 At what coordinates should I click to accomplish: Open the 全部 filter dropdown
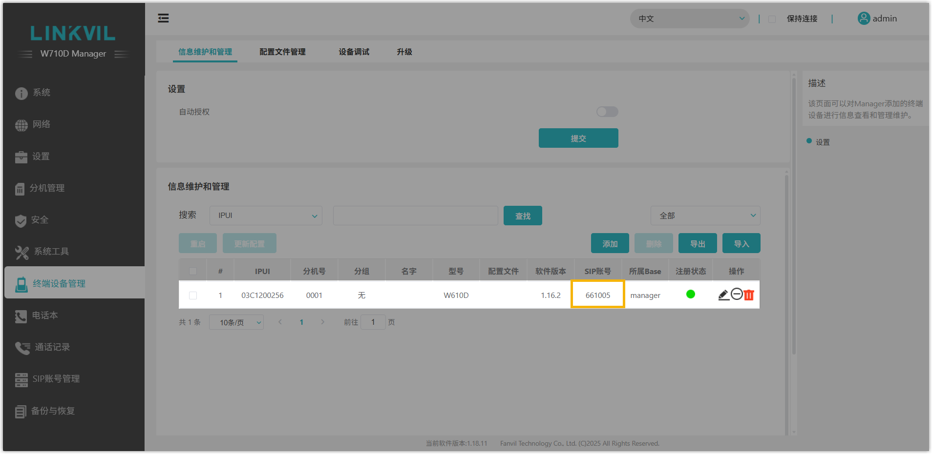pyautogui.click(x=705, y=216)
